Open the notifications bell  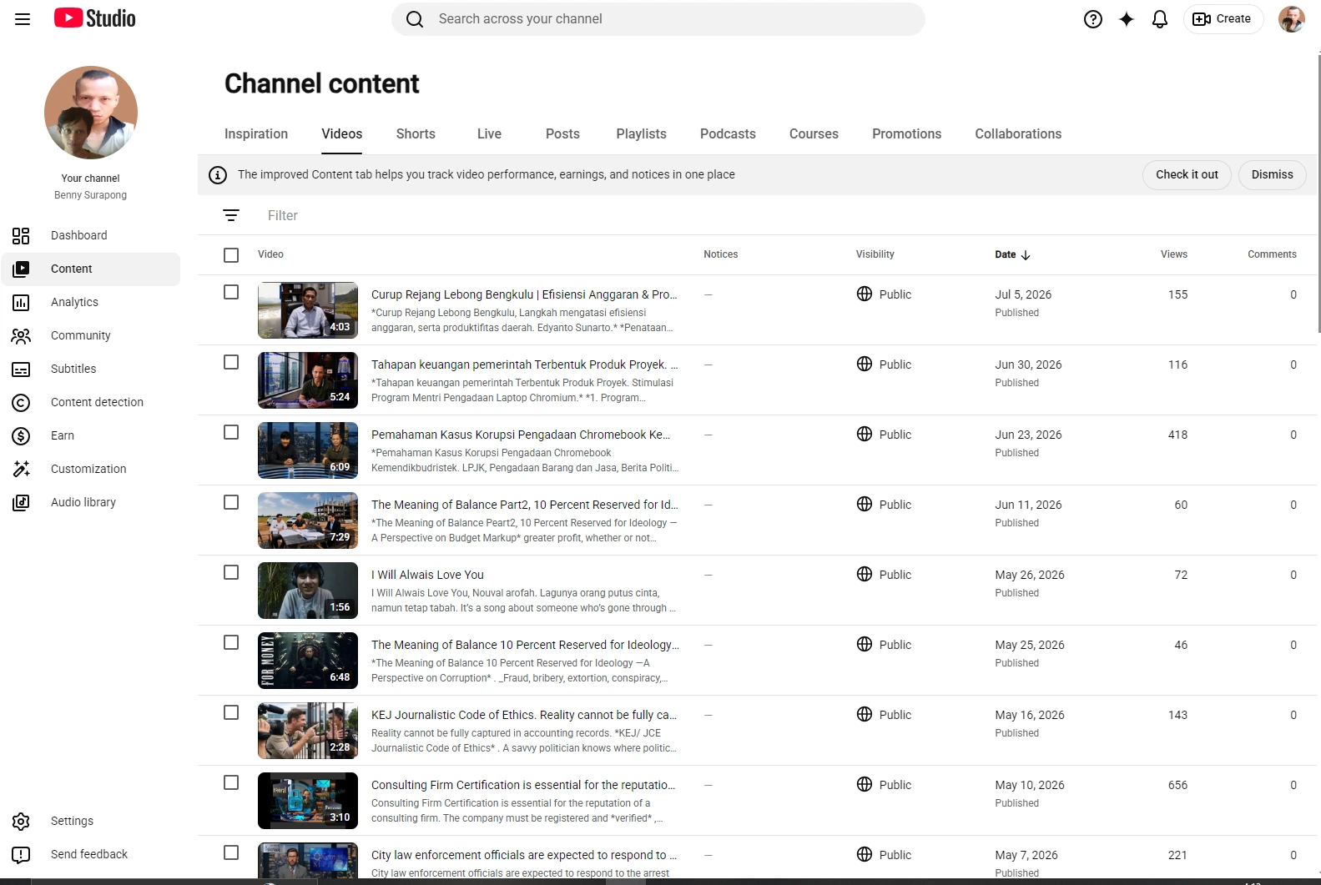click(1160, 19)
